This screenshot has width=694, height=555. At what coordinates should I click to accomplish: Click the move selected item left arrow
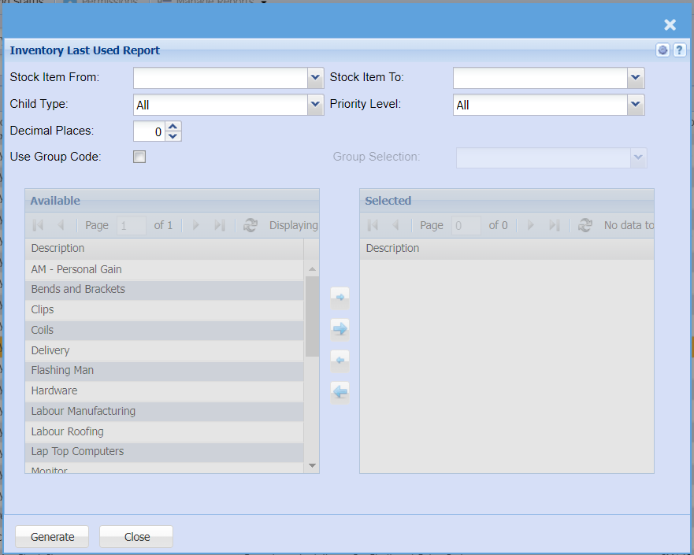point(340,361)
